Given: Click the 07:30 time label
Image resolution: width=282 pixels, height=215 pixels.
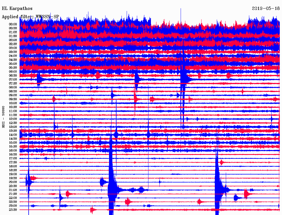Looking at the screenshot, I should [x=13, y=84].
